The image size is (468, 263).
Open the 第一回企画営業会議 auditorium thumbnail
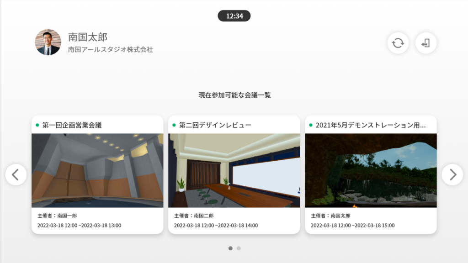[x=97, y=170]
